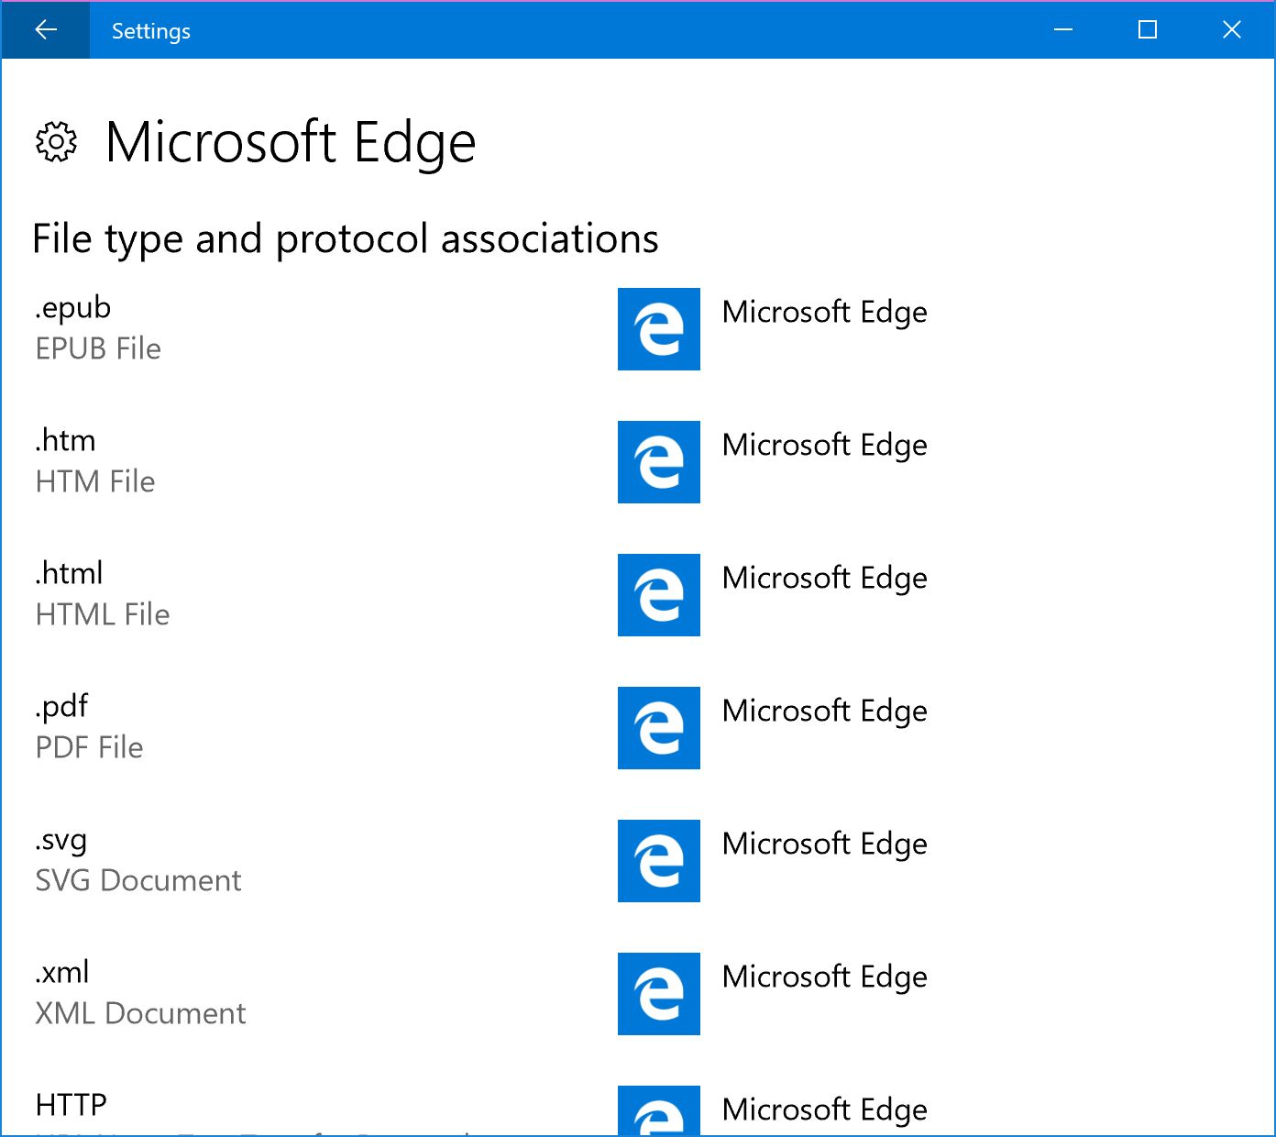Viewport: 1276px width, 1137px height.
Task: Select Microsoft Edge label for .html
Action: point(824,578)
